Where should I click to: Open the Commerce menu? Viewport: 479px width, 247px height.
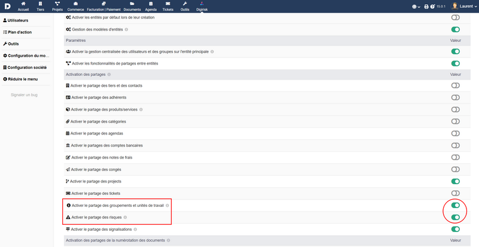coord(76,6)
